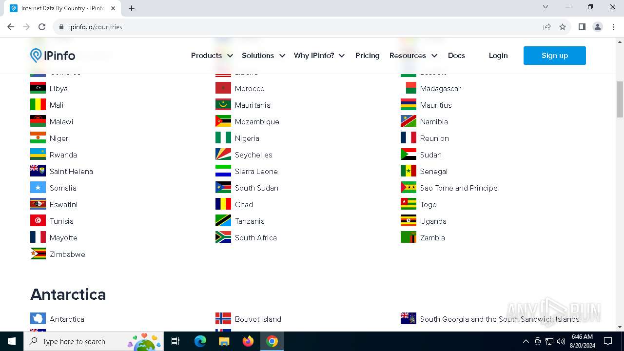Click the Tunisia flag icon
Screen dimensions: 624x351
pyautogui.click(x=38, y=221)
